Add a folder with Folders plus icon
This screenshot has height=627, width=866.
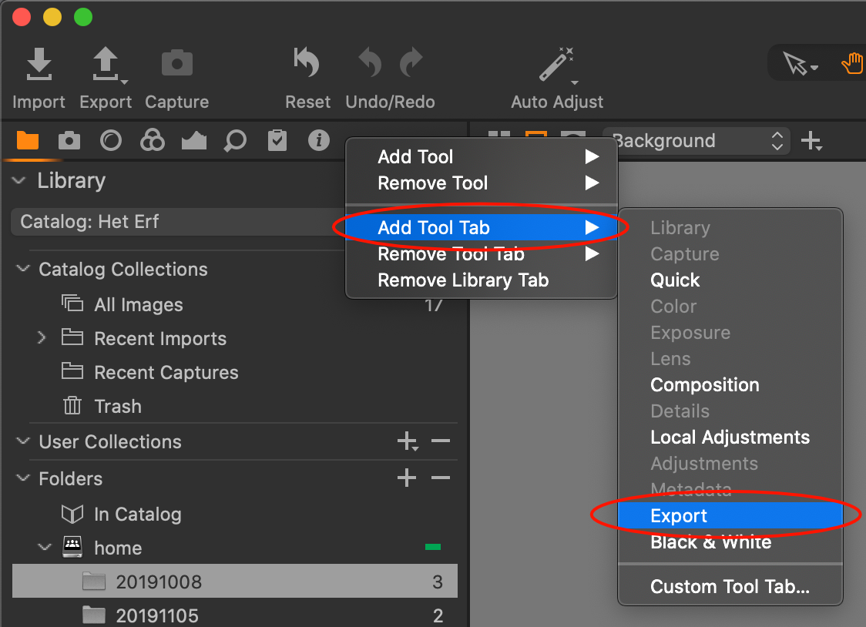[407, 478]
